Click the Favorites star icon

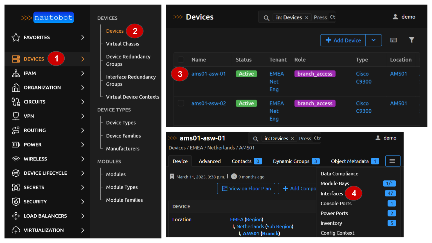[16, 37]
